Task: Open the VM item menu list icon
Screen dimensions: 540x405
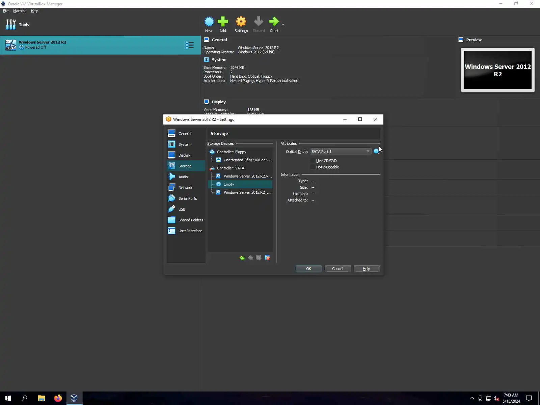Action: click(x=190, y=45)
